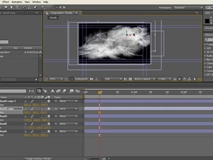Open the Active Camera view dropdown
Image resolution: width=213 pixels, height=160 pixels.
click(145, 79)
